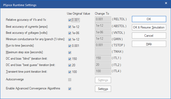Uncheck the RELTOL use original value checkbox
The height and width of the screenshot is (99, 171).
coord(70,20)
